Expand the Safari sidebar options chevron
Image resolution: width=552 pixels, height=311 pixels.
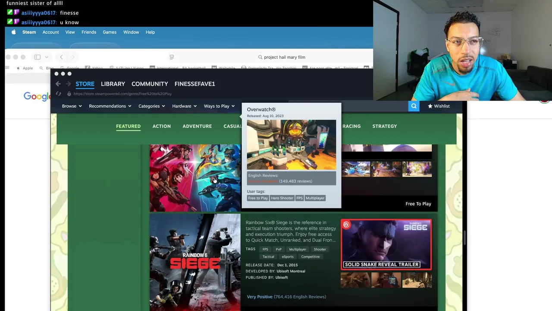pos(47,57)
